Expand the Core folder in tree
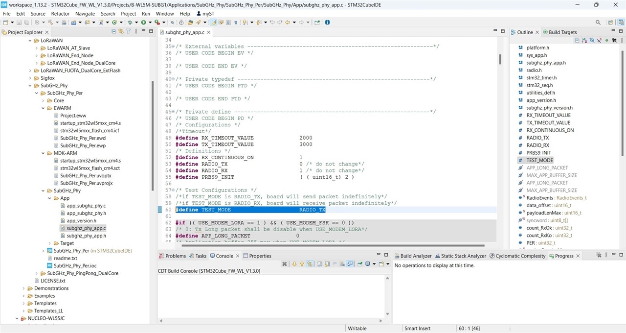Image resolution: width=626 pixels, height=333 pixels. 43,100
